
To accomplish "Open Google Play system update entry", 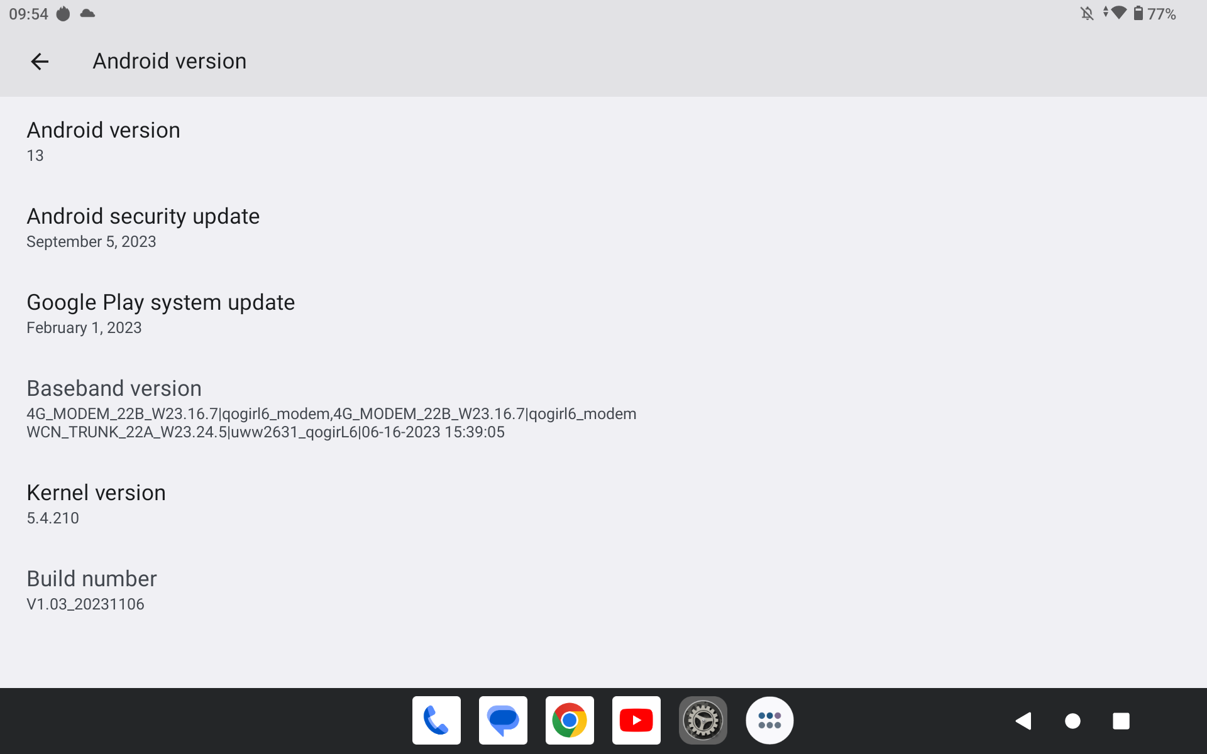I will [160, 314].
